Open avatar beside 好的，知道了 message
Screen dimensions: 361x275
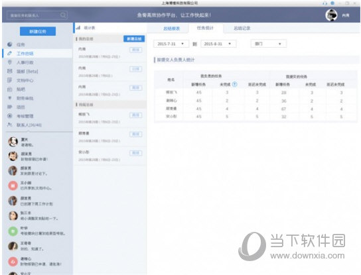click(13, 246)
